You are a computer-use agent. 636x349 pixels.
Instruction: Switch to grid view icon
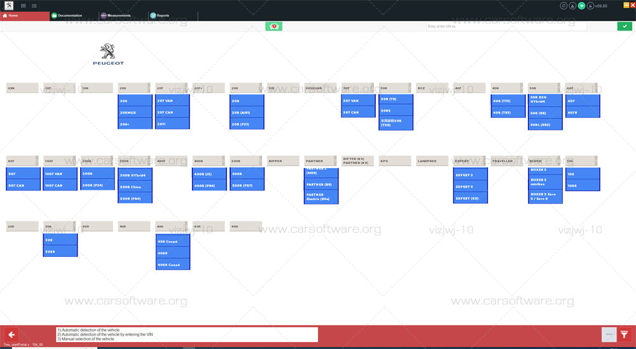pos(23,6)
